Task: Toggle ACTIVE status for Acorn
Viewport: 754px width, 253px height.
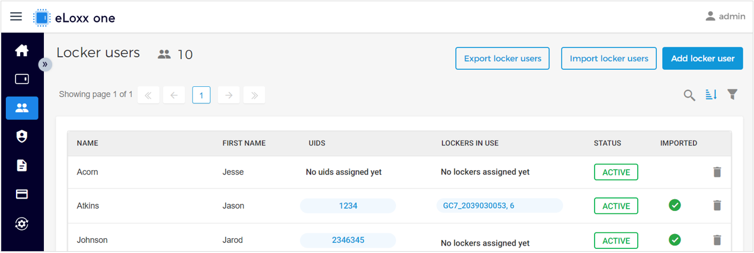Action: click(x=616, y=172)
